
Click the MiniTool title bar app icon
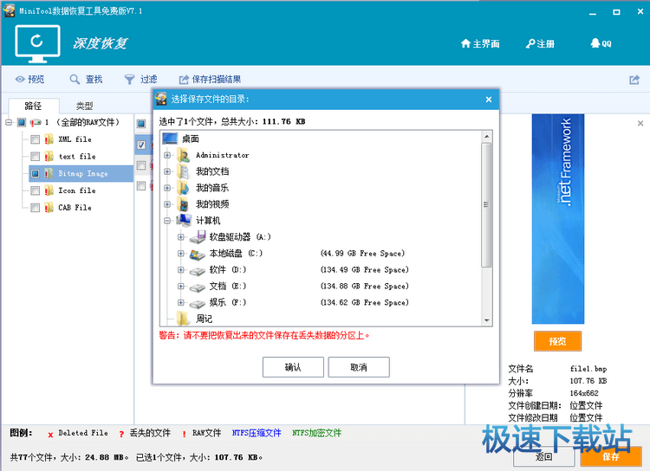(9, 10)
